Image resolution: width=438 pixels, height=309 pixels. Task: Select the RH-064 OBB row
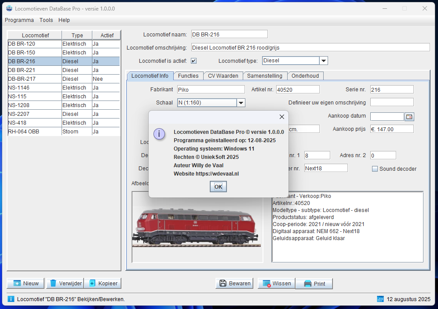64,132
